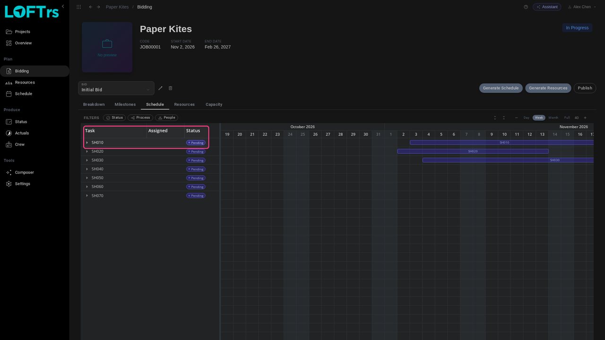Switch timeline to Week view
This screenshot has width=605, height=340.
[539, 118]
